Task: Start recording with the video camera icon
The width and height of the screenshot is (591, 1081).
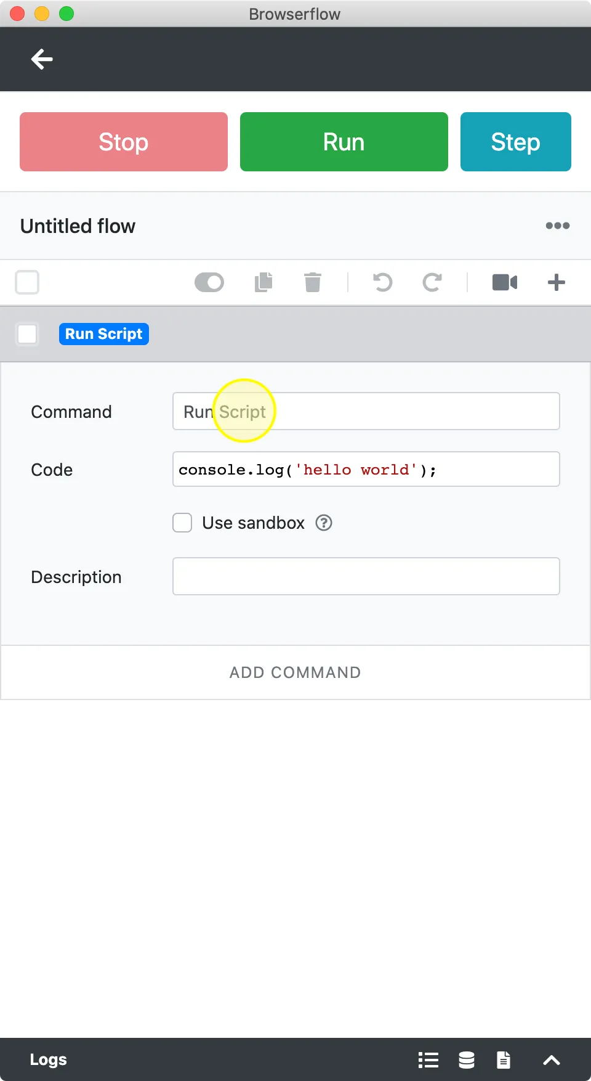Action: point(505,282)
